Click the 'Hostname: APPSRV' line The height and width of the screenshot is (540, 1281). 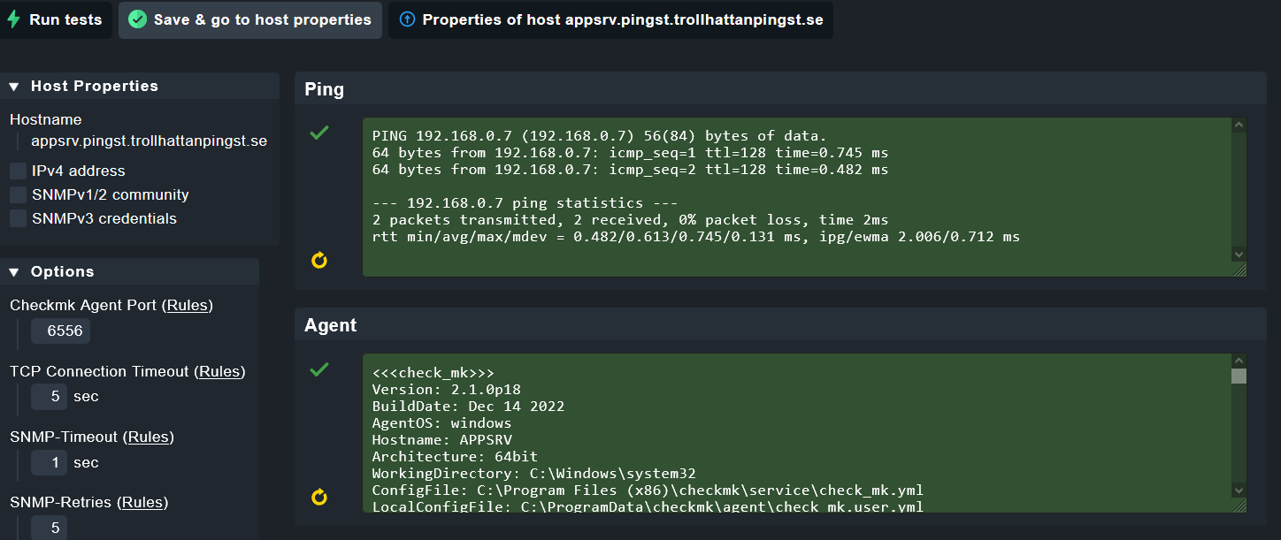[441, 440]
